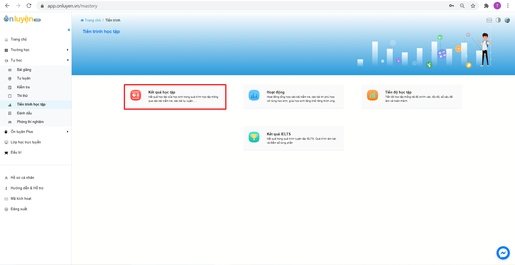Expand the Trường học submenu arrow

click(x=68, y=50)
